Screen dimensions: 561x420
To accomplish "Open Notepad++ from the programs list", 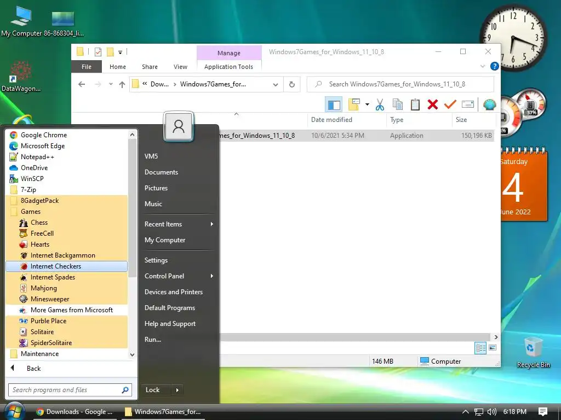I will point(66,157).
